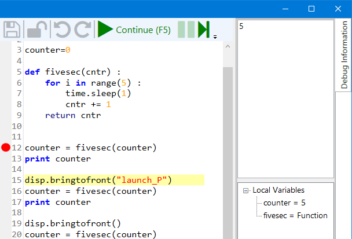Click the unlock padlock icon
Screen dimensions: 352x239
(38, 30)
